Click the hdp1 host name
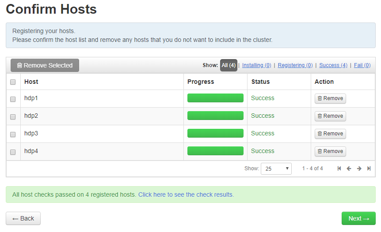The height and width of the screenshot is (232, 381). click(31, 98)
